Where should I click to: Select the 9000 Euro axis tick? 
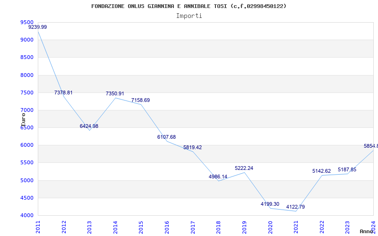[27, 40]
